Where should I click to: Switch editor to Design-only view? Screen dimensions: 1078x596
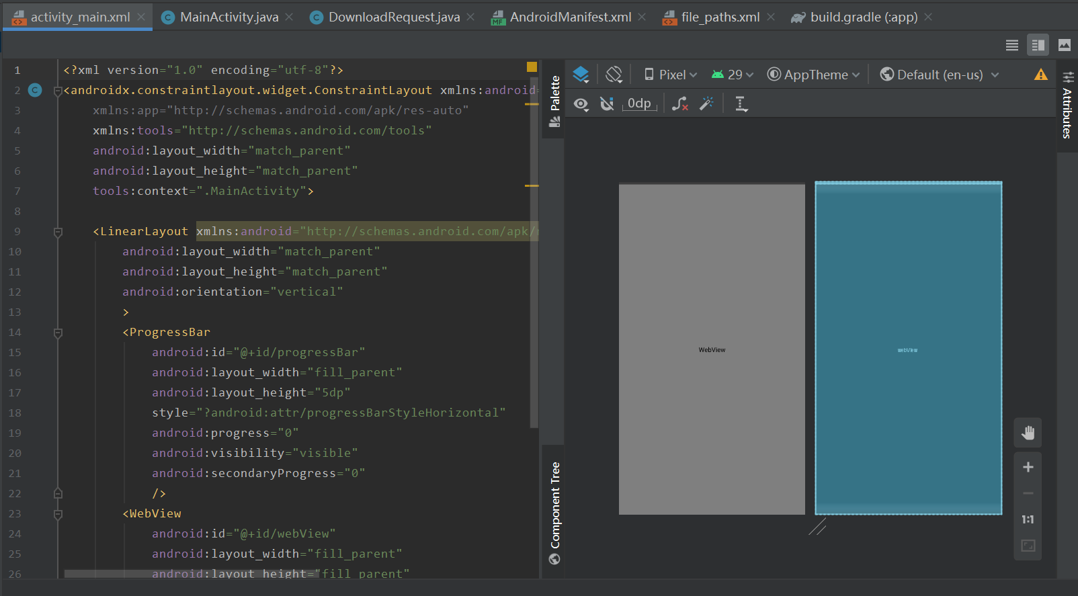[1065, 45]
